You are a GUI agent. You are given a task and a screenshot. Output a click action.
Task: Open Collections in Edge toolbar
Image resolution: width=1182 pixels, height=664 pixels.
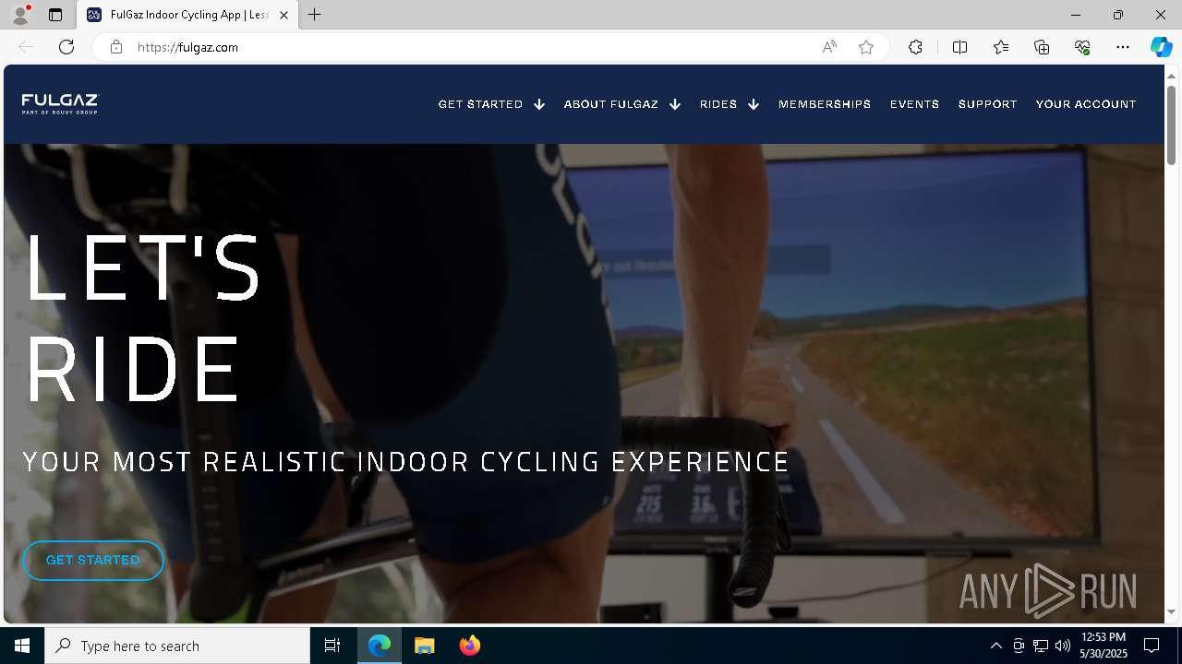(1042, 47)
